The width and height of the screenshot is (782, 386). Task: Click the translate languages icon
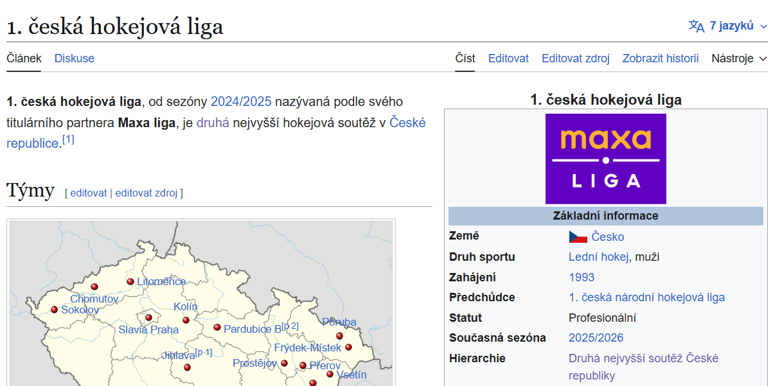point(696,26)
